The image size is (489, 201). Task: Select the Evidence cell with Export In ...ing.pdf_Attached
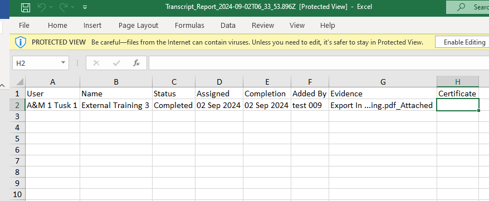[x=383, y=105]
